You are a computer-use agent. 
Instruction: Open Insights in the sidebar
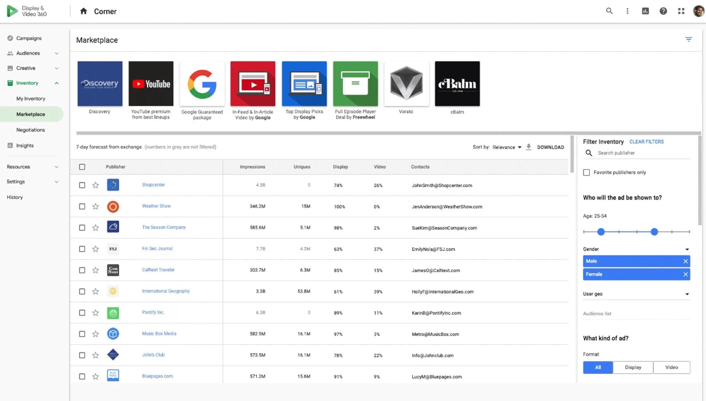25,145
